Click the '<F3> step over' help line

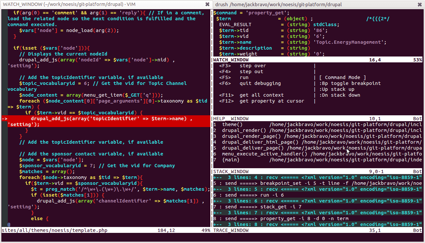[x=242, y=66]
